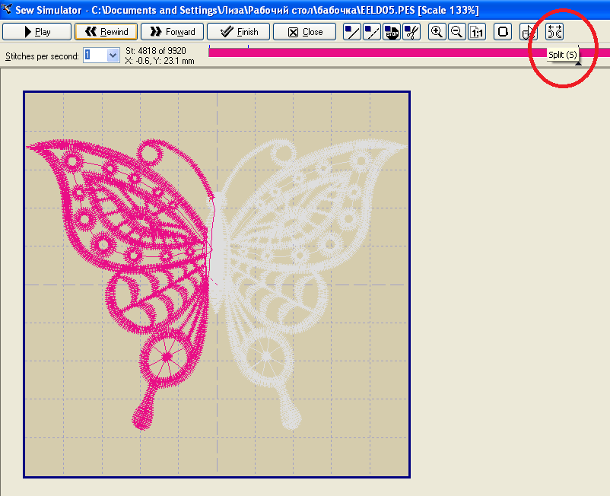610x496 pixels.
Task: Zoom in with the magnifier plus icon
Action: (437, 32)
